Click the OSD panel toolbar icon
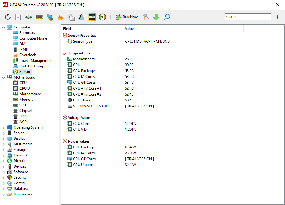Viewport: 285px width, 205px height. pyautogui.click(x=92, y=17)
